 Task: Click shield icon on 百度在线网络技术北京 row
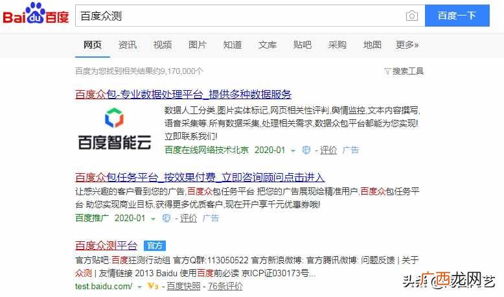[x=306, y=150]
